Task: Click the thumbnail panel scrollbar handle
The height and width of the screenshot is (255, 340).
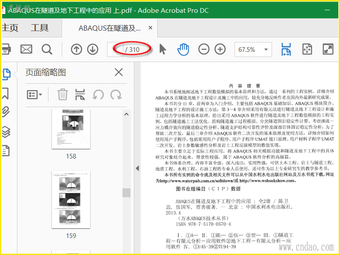Action: (126, 193)
